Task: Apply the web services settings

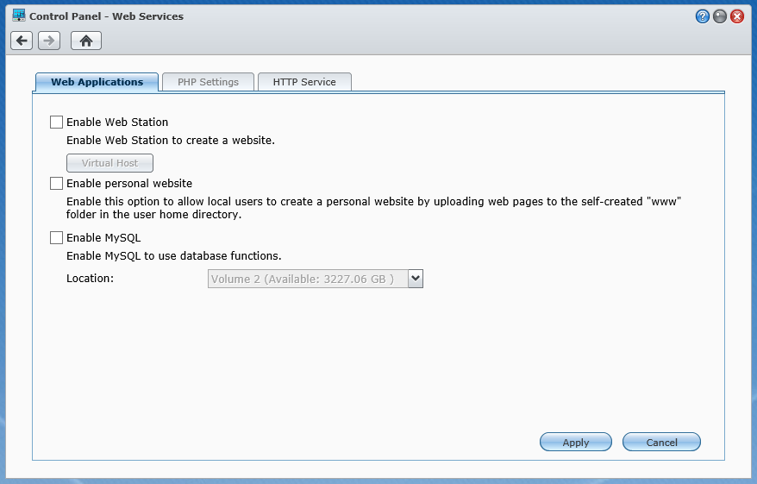Action: [x=575, y=442]
